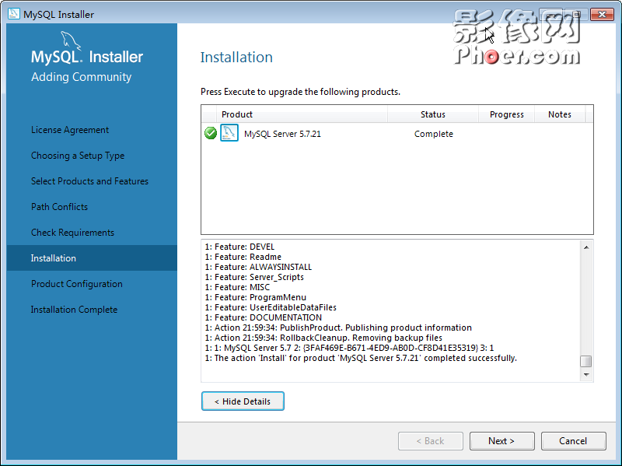Viewport: 622px width, 466px height.
Task: Click the log line containing product GUID
Action: [349, 348]
